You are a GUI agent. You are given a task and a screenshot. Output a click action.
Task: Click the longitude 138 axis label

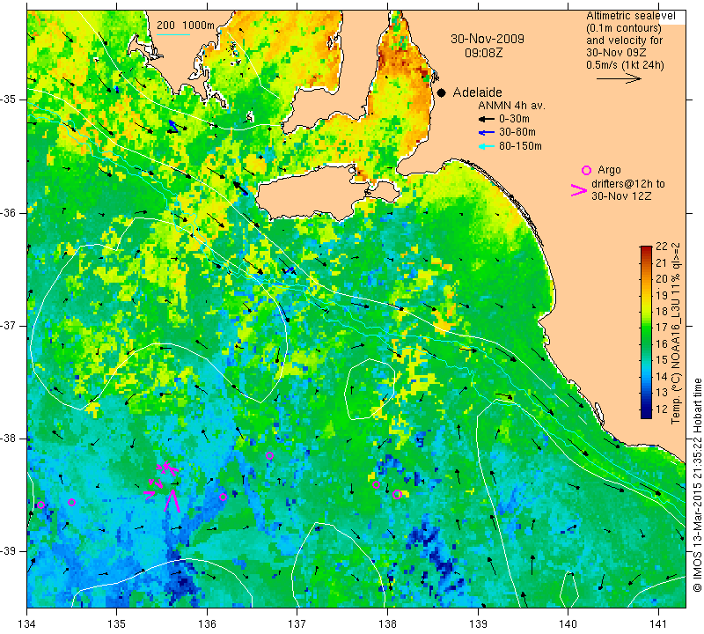coord(387,623)
